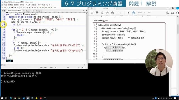Open the tab list dropdown arrow in Sakura
The width and height of the screenshot is (179, 100).
coord(84,11)
